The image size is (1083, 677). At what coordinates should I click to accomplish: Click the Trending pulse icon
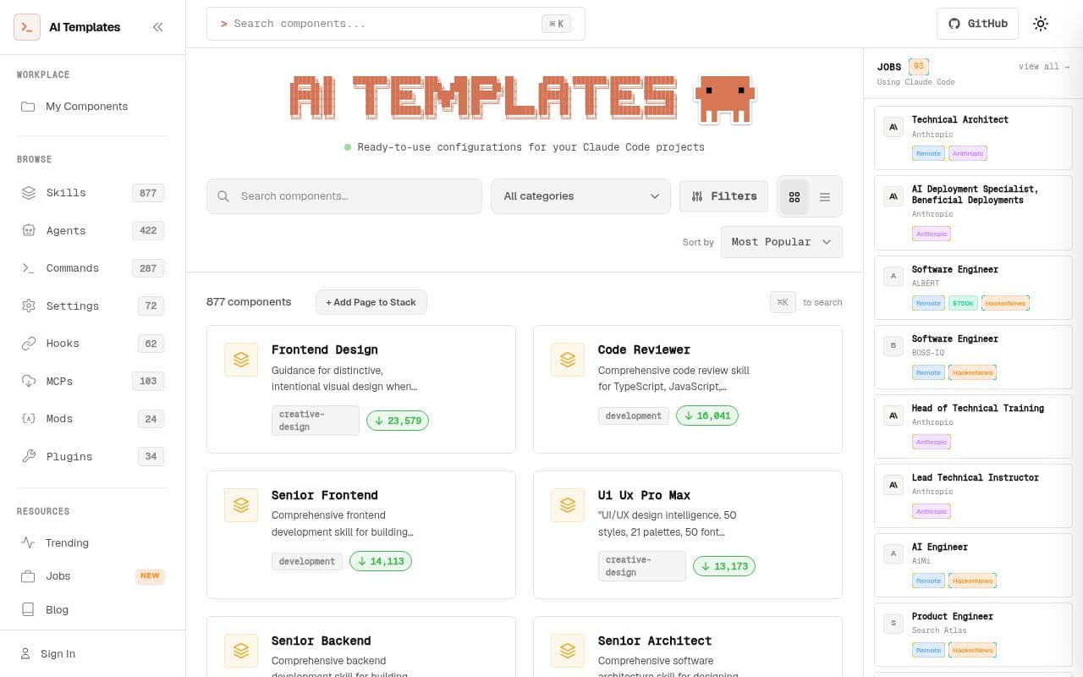(x=28, y=543)
